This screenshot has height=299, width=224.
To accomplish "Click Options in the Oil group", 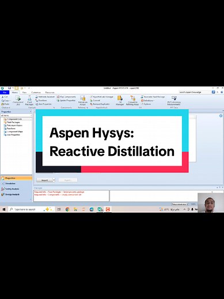I will (146, 104).
